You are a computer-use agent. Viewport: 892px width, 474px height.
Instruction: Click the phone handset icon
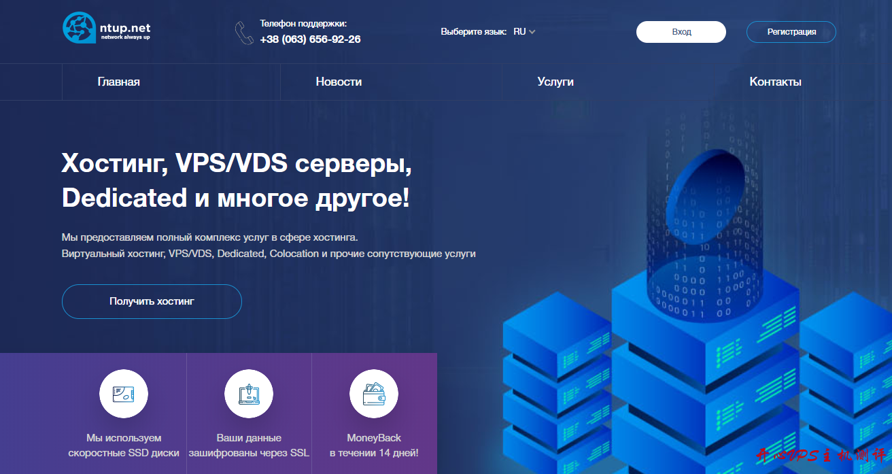click(243, 33)
